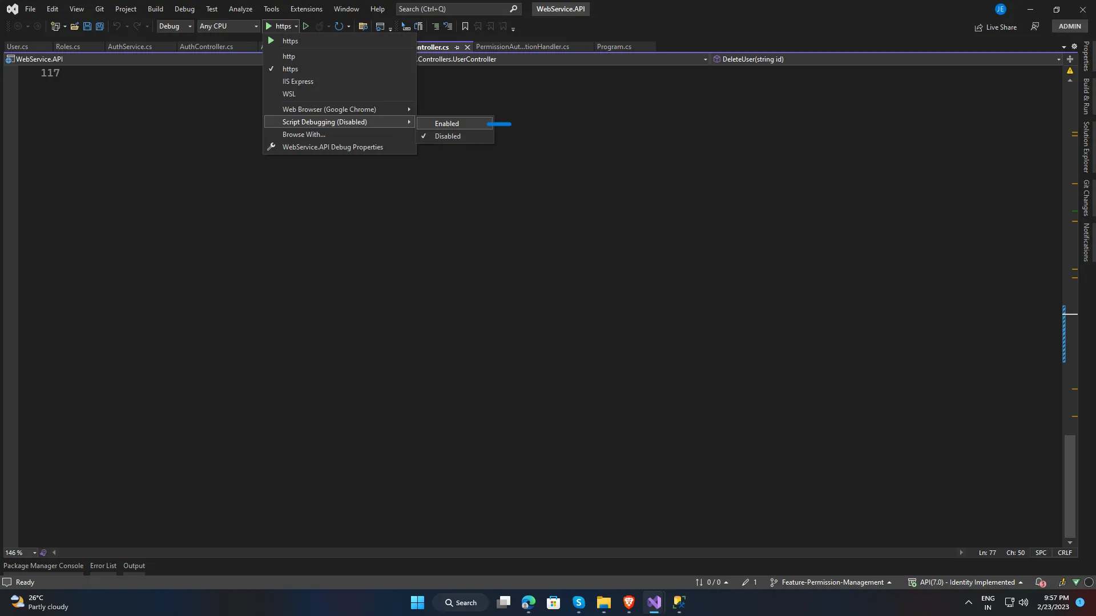Click the notification bell in status bar
Screen dimensions: 1096x616
point(1040,582)
